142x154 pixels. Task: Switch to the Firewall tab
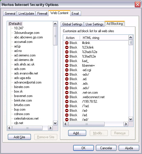tap(42, 14)
